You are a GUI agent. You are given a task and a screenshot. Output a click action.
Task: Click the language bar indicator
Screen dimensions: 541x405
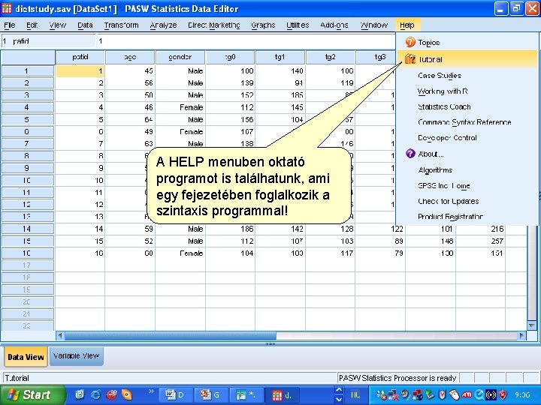355,395
